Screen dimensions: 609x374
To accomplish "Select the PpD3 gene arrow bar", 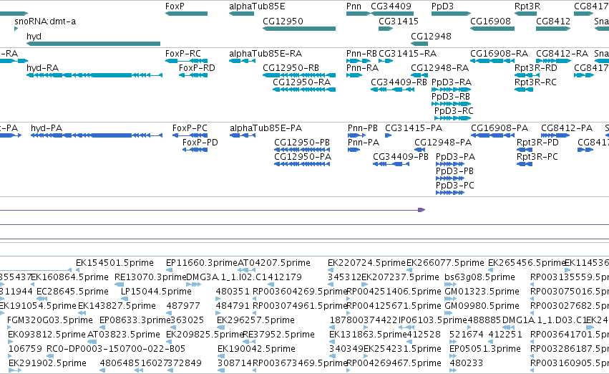I will pos(452,14).
